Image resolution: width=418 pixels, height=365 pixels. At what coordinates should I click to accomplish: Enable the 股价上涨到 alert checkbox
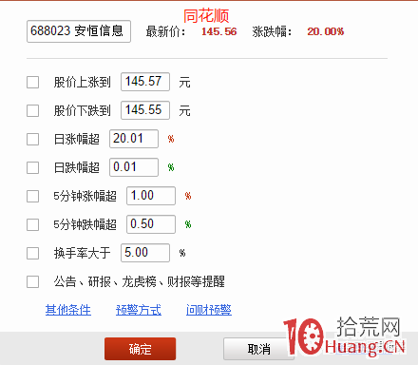click(x=33, y=83)
